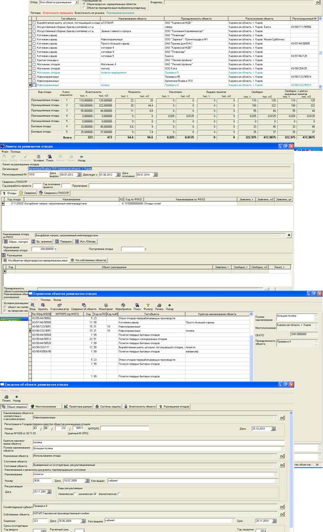Expand the Отбор objects filter dropdown
This screenshot has width=323, height=532.
pos(76,3)
